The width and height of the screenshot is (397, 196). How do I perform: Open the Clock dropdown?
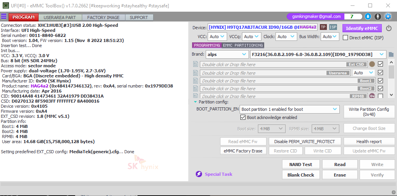point(286,37)
